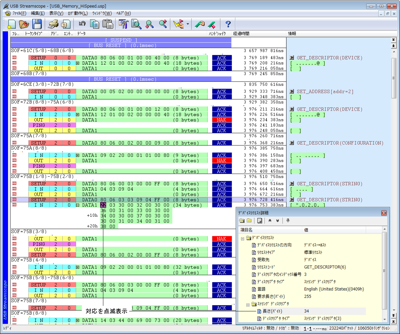Search downward with the magnifier down-arrow icon
This screenshot has height=334, width=400.
(150, 24)
